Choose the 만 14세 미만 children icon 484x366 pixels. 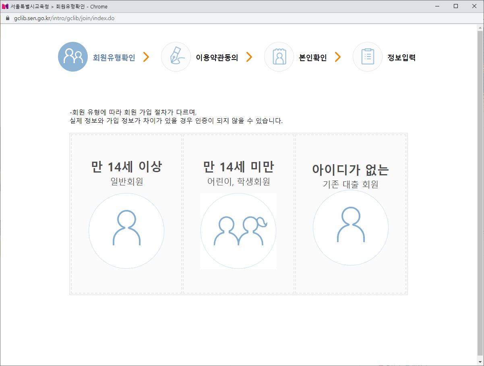point(238,231)
